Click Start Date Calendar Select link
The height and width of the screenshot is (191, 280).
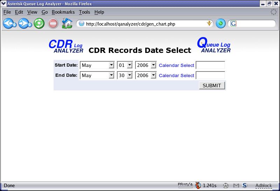pyautogui.click(x=176, y=66)
